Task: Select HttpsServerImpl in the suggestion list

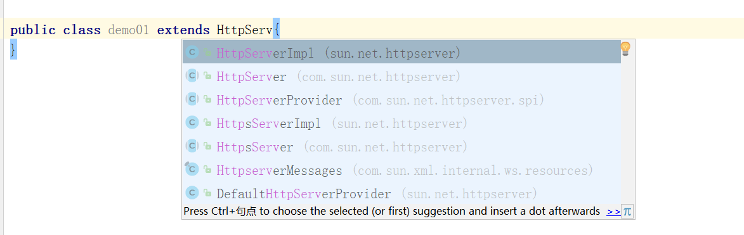Action: [x=401, y=123]
